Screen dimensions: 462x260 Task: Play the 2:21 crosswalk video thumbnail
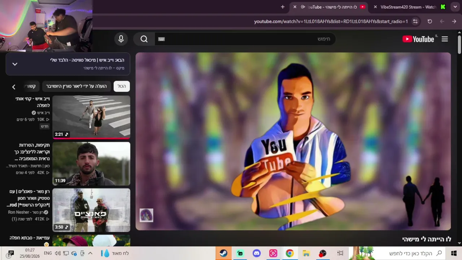(x=91, y=117)
